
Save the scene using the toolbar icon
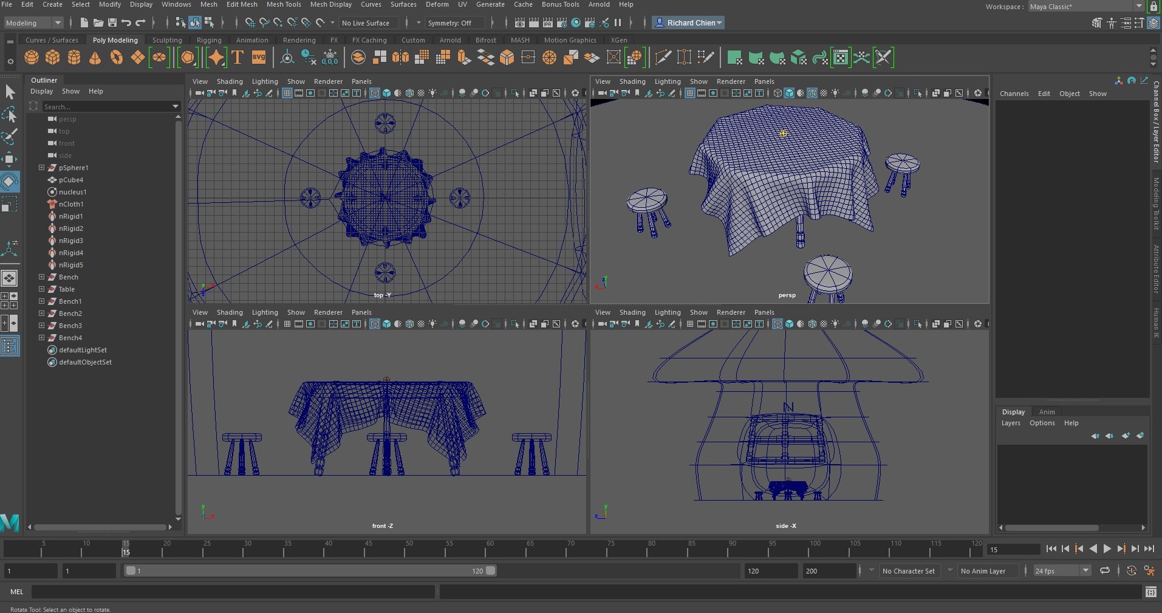[112, 23]
